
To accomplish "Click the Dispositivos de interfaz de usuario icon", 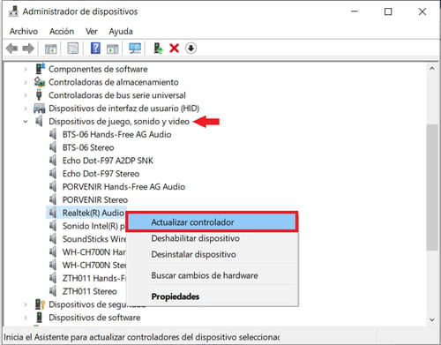I will (40, 109).
